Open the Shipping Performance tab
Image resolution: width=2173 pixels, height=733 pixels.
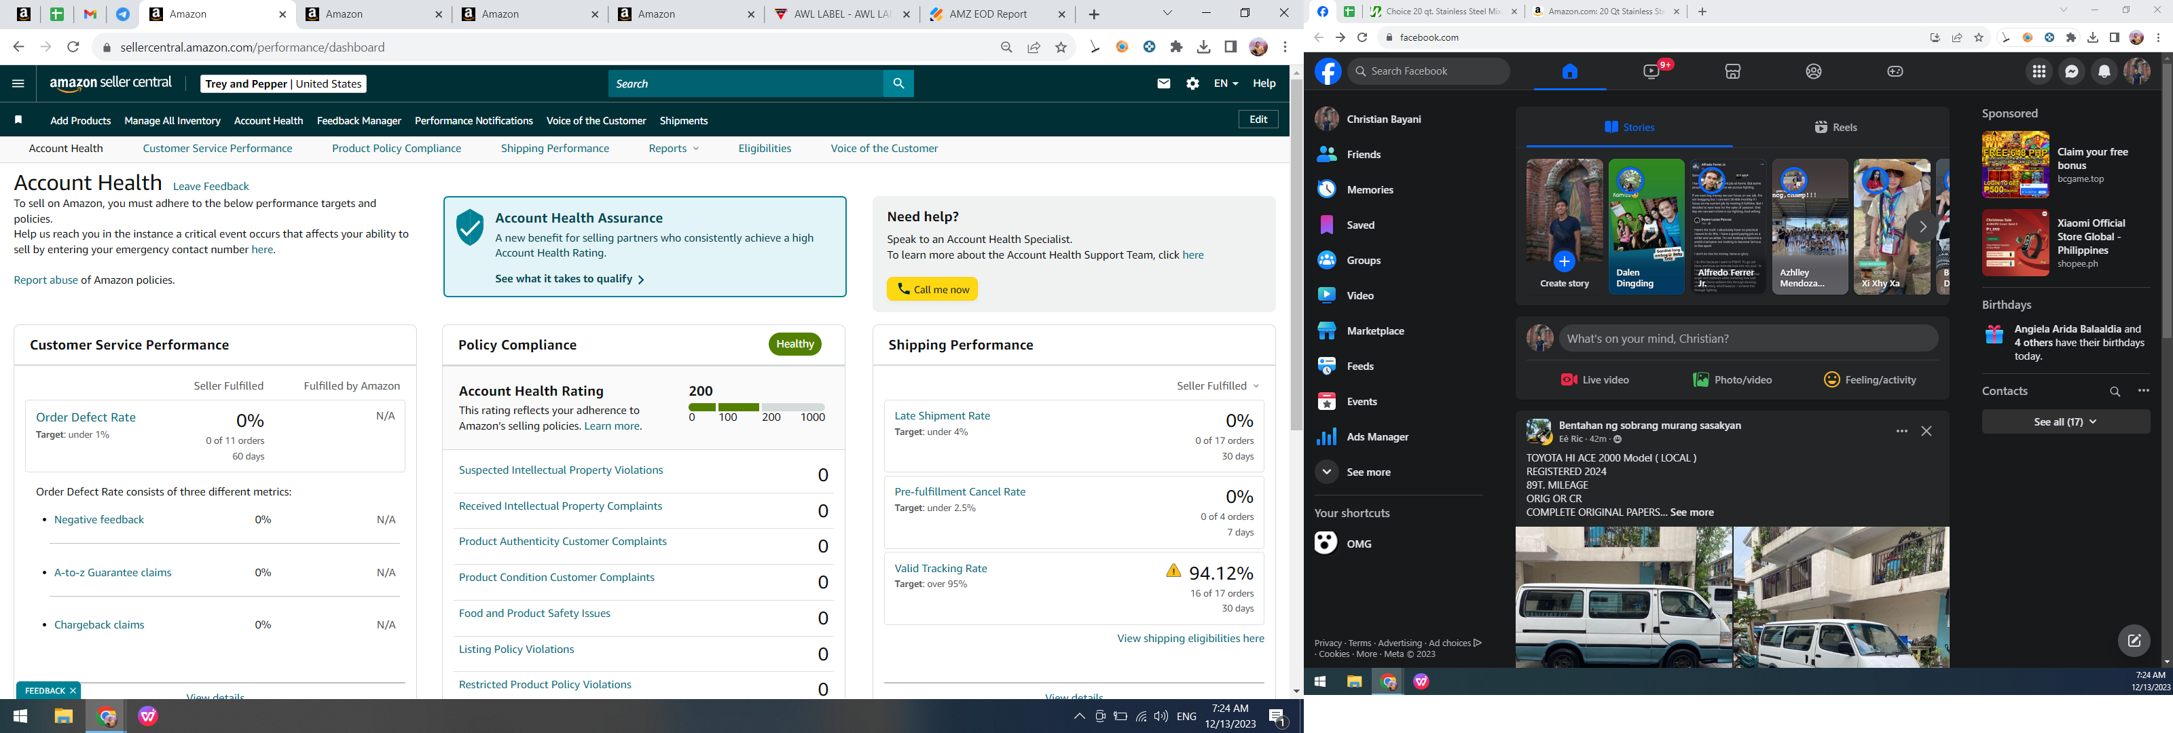[x=554, y=149]
